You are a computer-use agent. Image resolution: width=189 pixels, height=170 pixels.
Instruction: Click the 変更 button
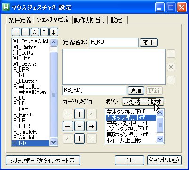148,42
